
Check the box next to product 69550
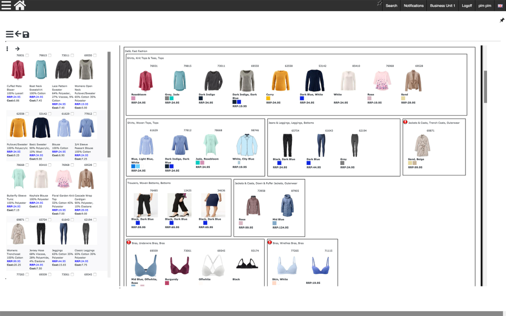(x=95, y=55)
